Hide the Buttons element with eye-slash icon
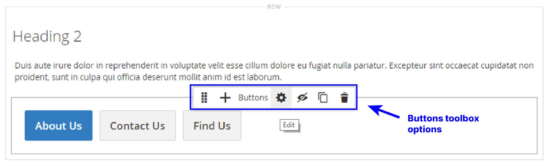The width and height of the screenshot is (548, 163). [x=302, y=98]
